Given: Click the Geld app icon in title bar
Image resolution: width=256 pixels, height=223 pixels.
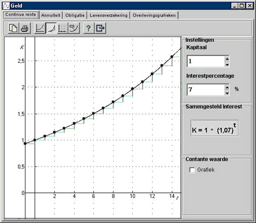Looking at the screenshot, I should pos(6,6).
